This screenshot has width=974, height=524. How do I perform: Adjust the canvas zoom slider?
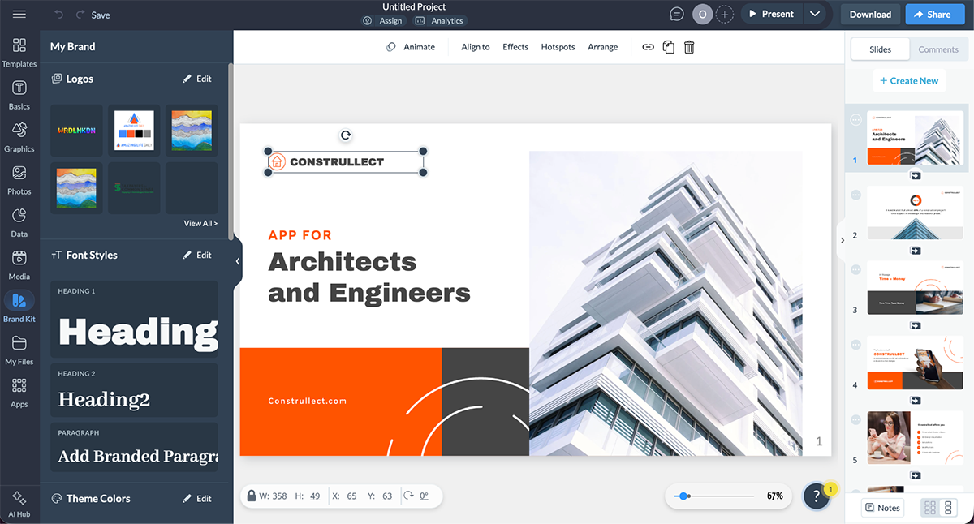[684, 496]
